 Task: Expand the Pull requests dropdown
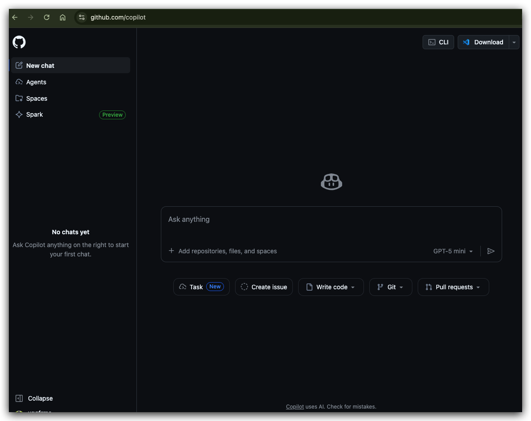click(x=453, y=287)
